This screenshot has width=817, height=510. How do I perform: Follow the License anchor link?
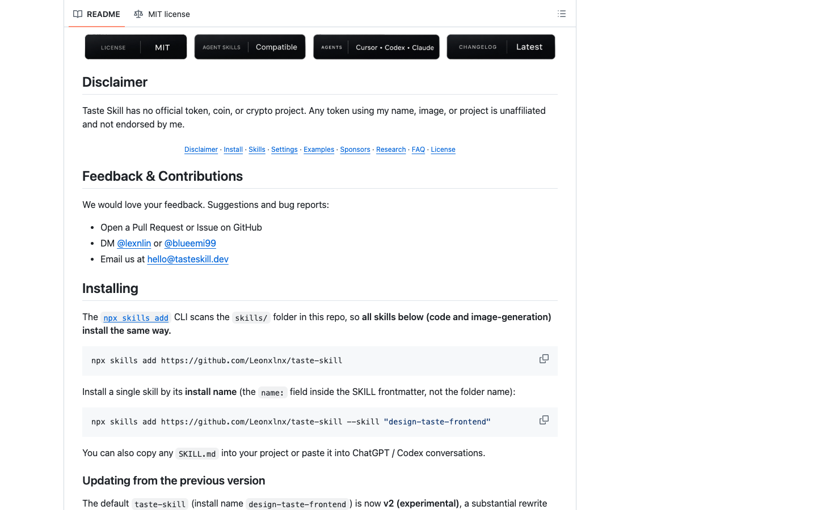(443, 150)
